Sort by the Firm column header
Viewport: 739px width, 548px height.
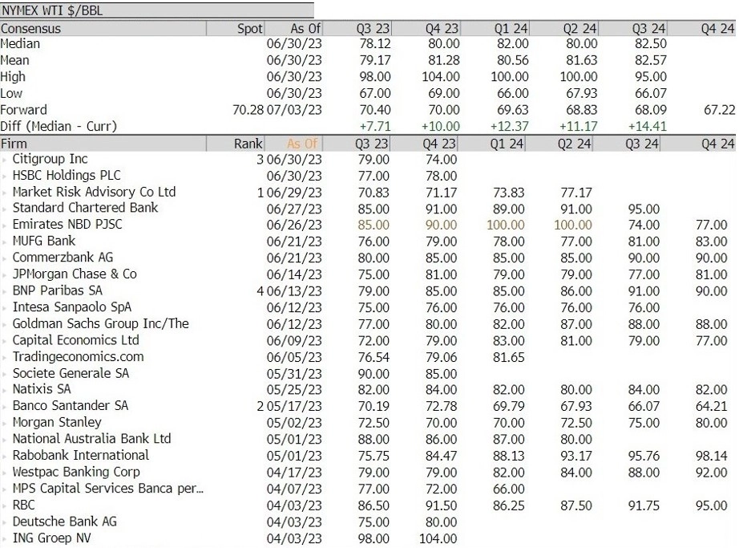tap(103, 144)
